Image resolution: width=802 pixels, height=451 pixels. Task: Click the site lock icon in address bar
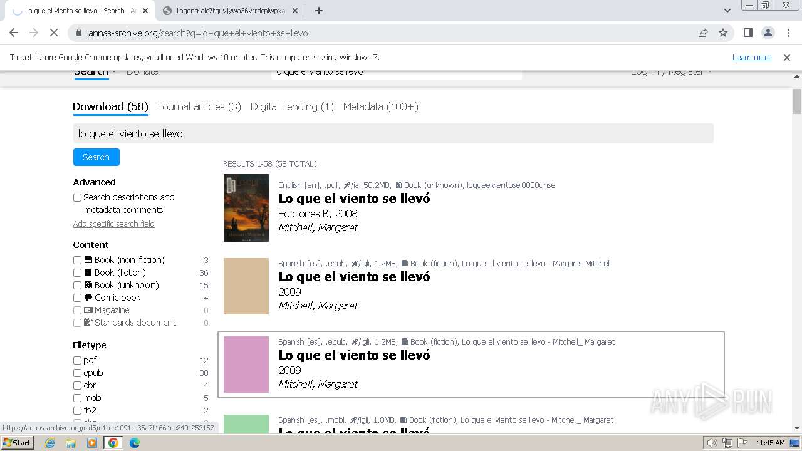pyautogui.click(x=79, y=33)
